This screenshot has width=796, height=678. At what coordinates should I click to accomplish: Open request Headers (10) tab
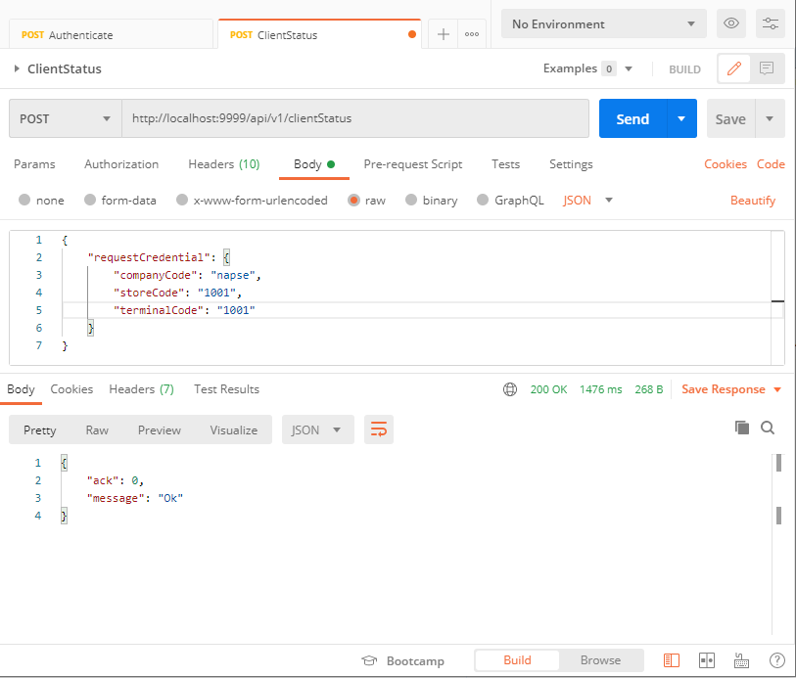(x=224, y=164)
